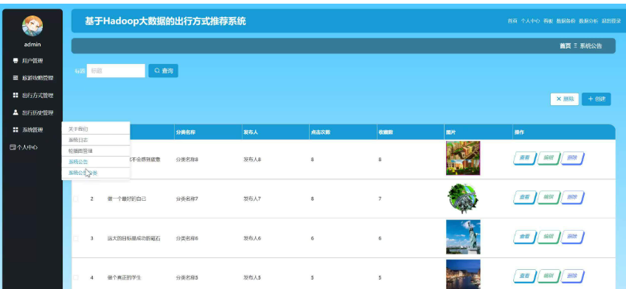This screenshot has width=626, height=289.
Task: Click the admin avatar image
Action: point(32,26)
